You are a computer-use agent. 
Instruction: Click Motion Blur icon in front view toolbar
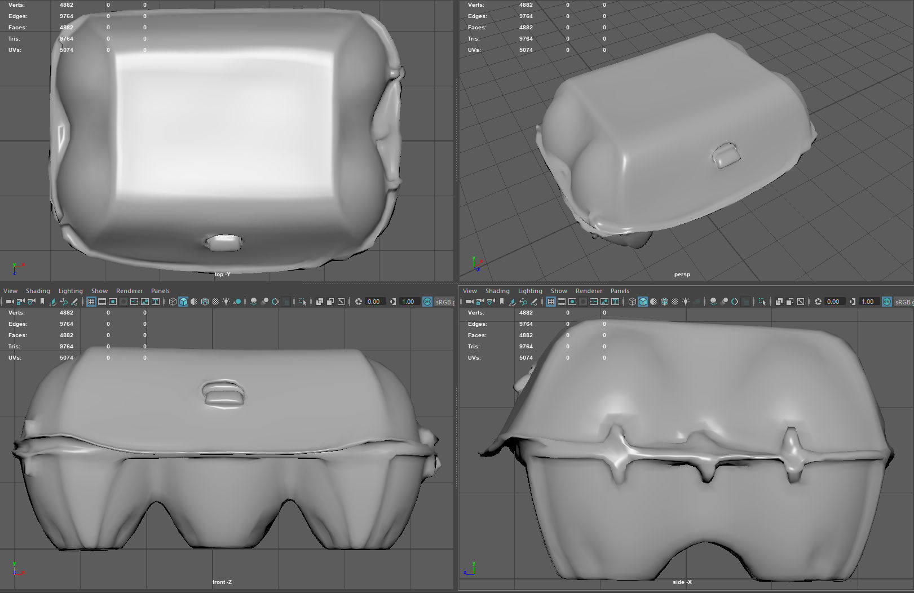point(264,302)
